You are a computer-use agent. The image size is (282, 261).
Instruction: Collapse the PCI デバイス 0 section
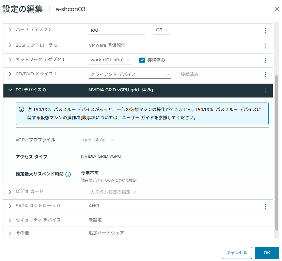coord(10,90)
